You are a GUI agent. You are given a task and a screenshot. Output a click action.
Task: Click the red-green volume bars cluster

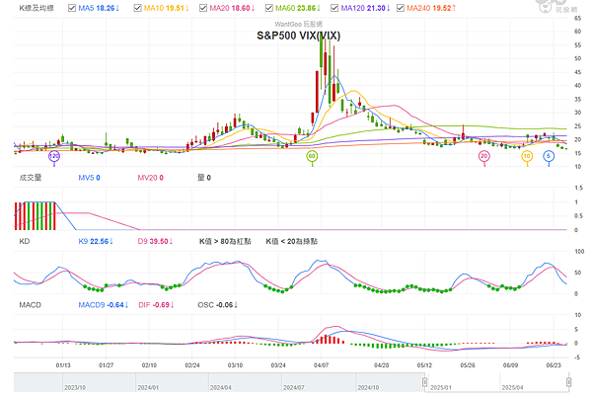[36, 216]
